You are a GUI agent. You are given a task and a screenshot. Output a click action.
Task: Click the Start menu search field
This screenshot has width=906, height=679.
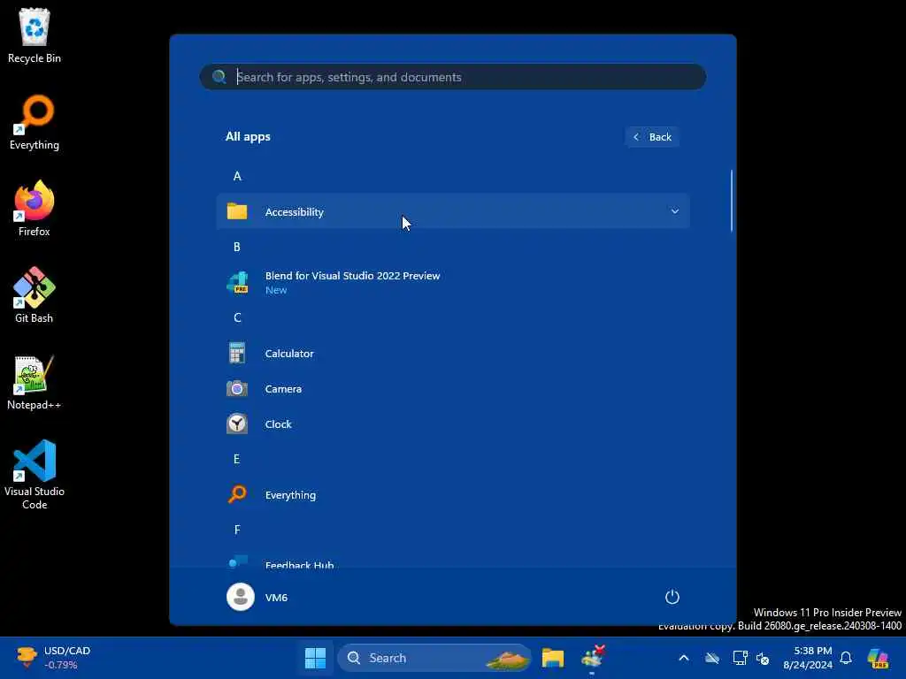coord(453,77)
